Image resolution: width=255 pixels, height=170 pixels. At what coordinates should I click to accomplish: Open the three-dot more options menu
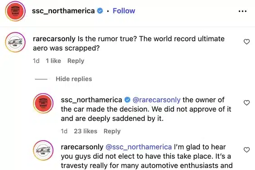(x=242, y=11)
